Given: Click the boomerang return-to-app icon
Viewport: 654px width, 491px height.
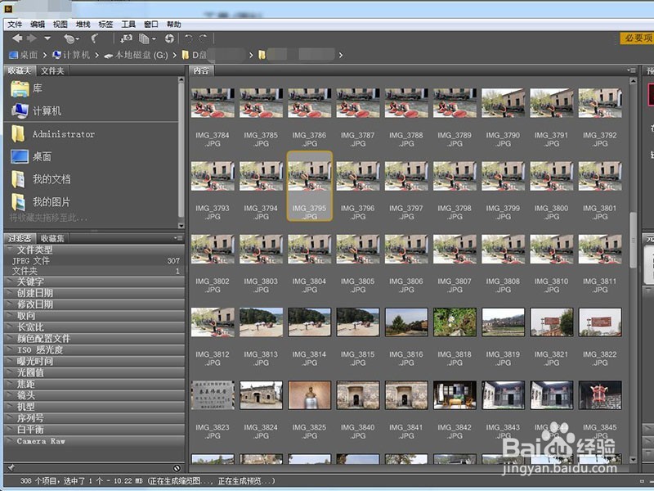Looking at the screenshot, I should point(95,38).
